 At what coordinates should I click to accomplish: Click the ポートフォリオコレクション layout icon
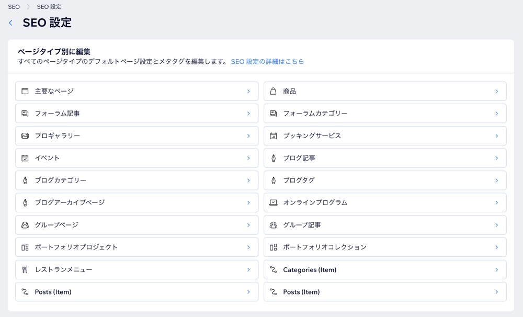[x=273, y=247]
